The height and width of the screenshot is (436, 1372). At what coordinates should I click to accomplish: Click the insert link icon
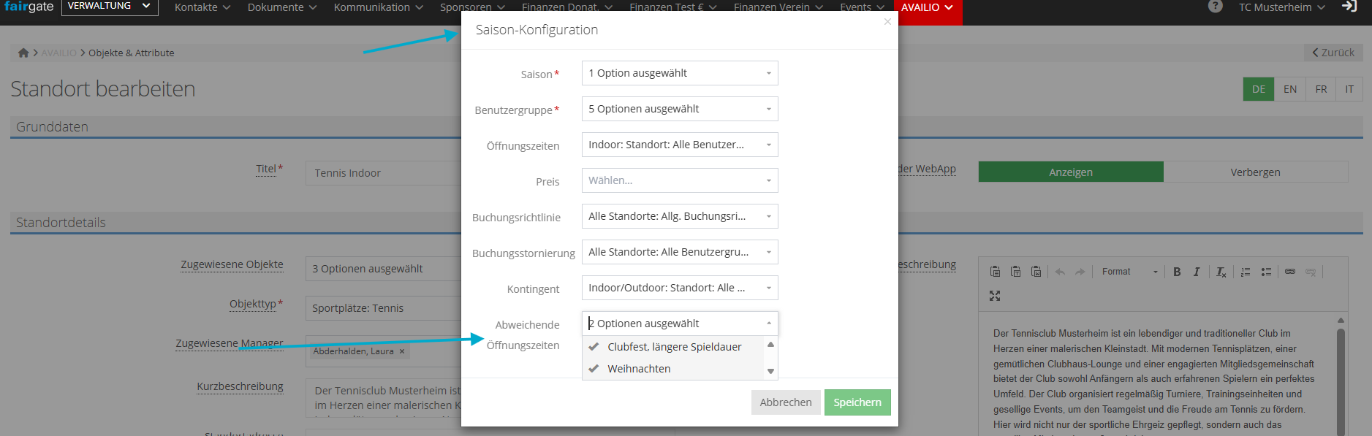pos(1290,272)
